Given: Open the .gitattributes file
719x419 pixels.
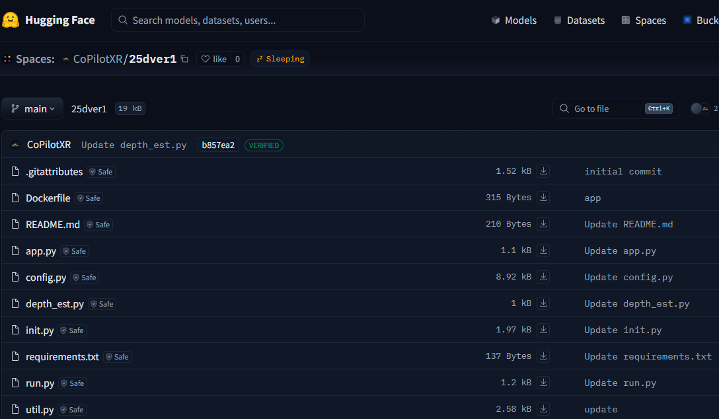Looking at the screenshot, I should [x=54, y=172].
